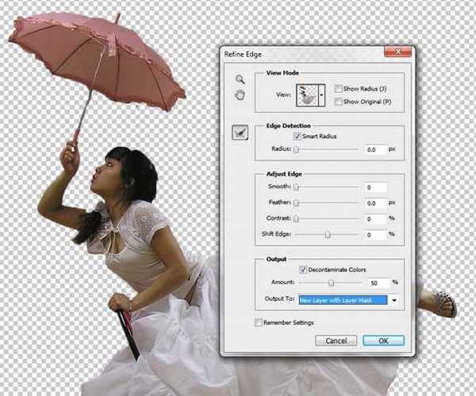Image resolution: width=476 pixels, height=396 pixels.
Task: Enable the Show Radius (J) checkbox
Action: 340,89
